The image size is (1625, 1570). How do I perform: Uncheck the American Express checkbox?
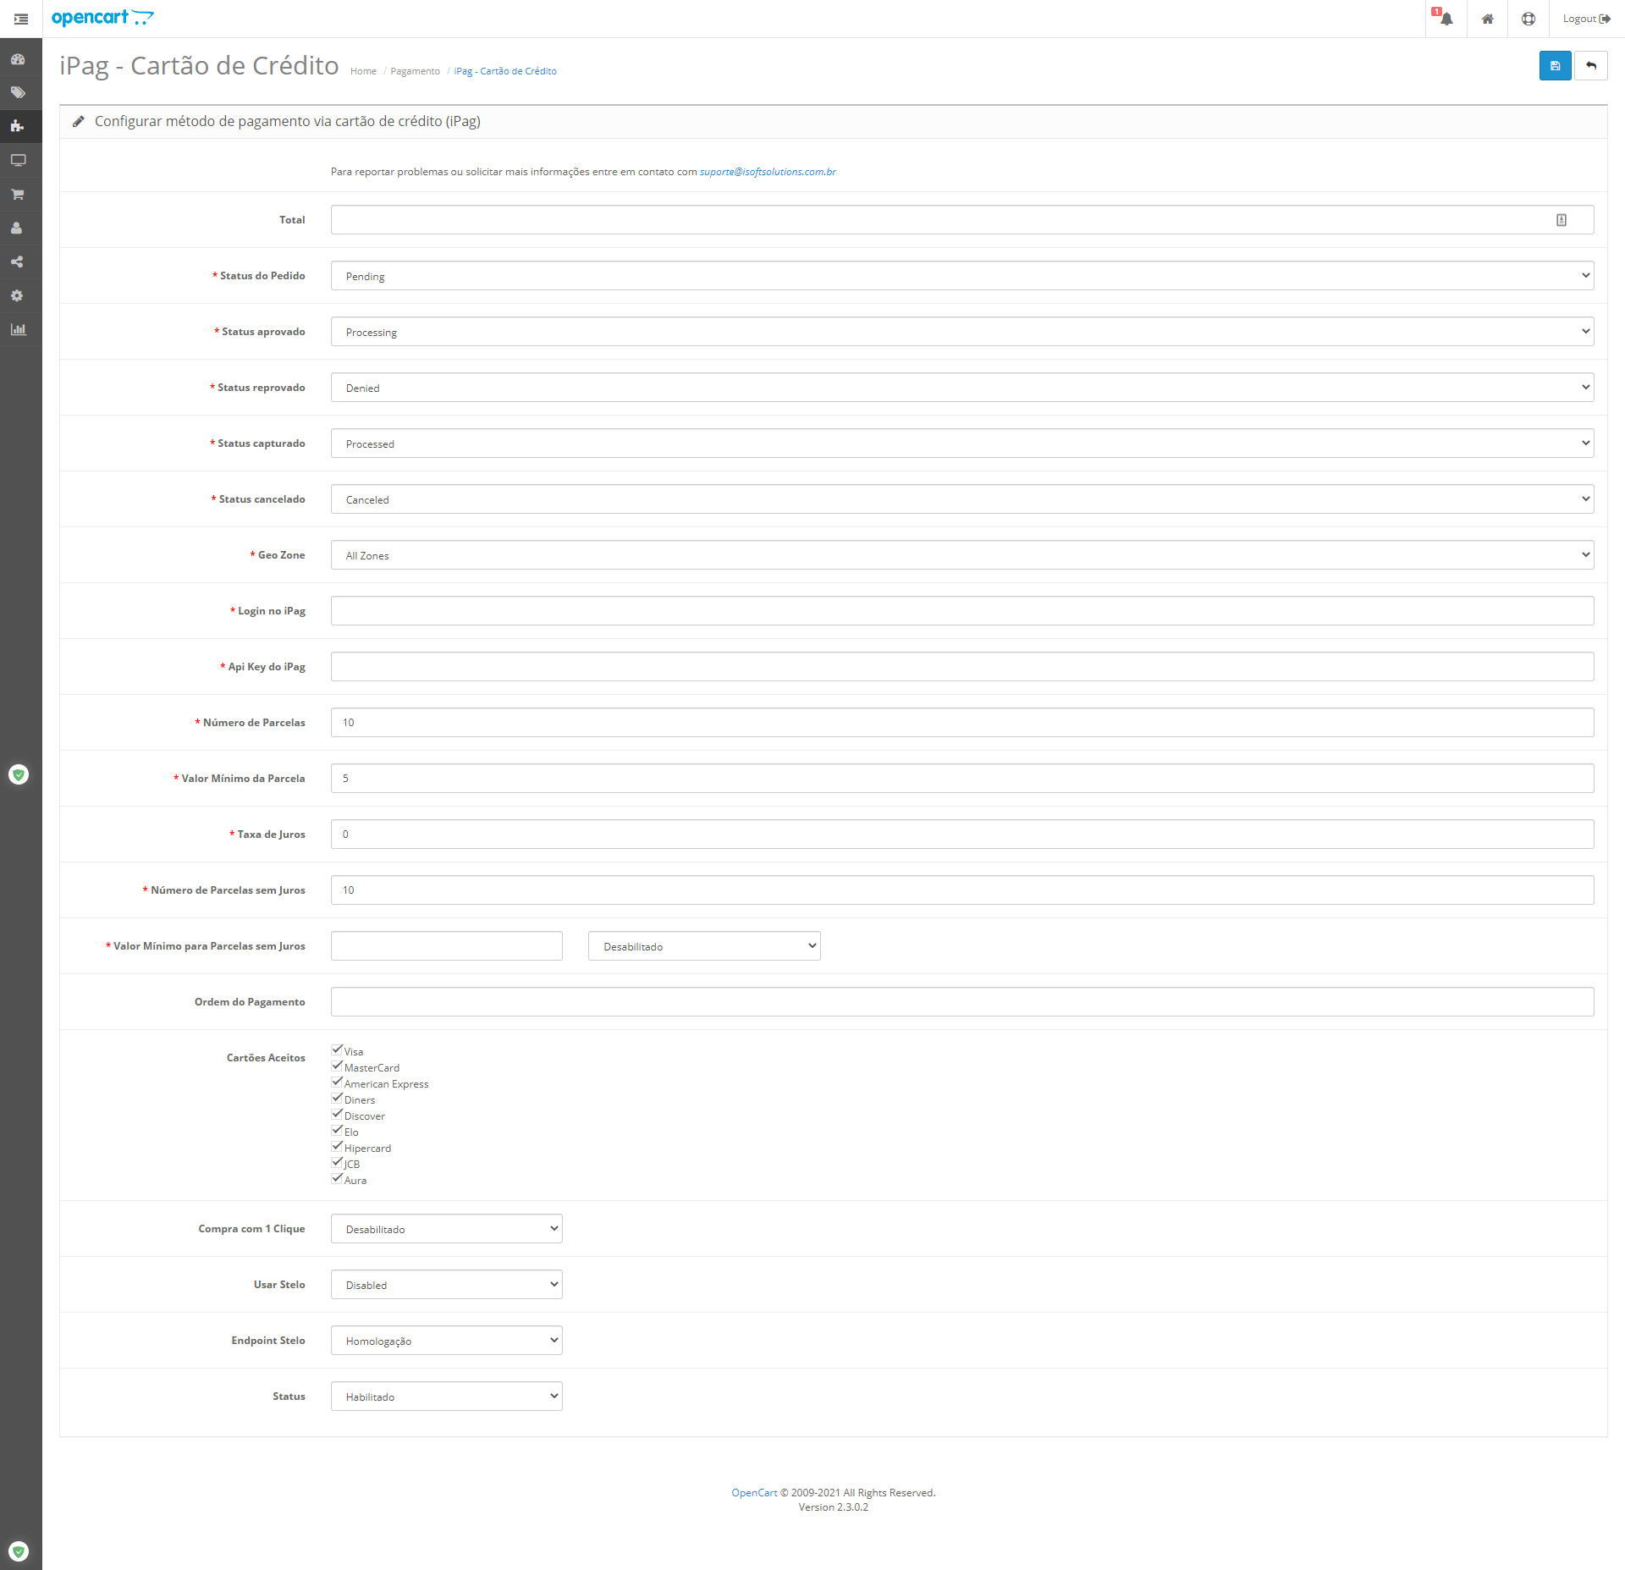337,1082
